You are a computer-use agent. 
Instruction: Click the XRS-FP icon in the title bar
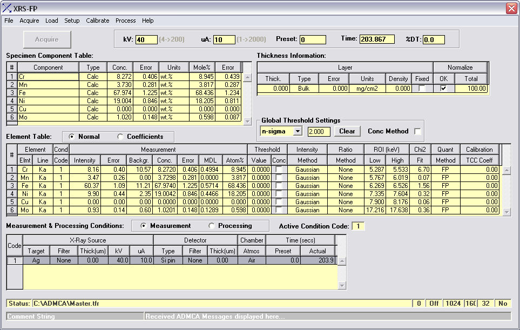click(6, 8)
